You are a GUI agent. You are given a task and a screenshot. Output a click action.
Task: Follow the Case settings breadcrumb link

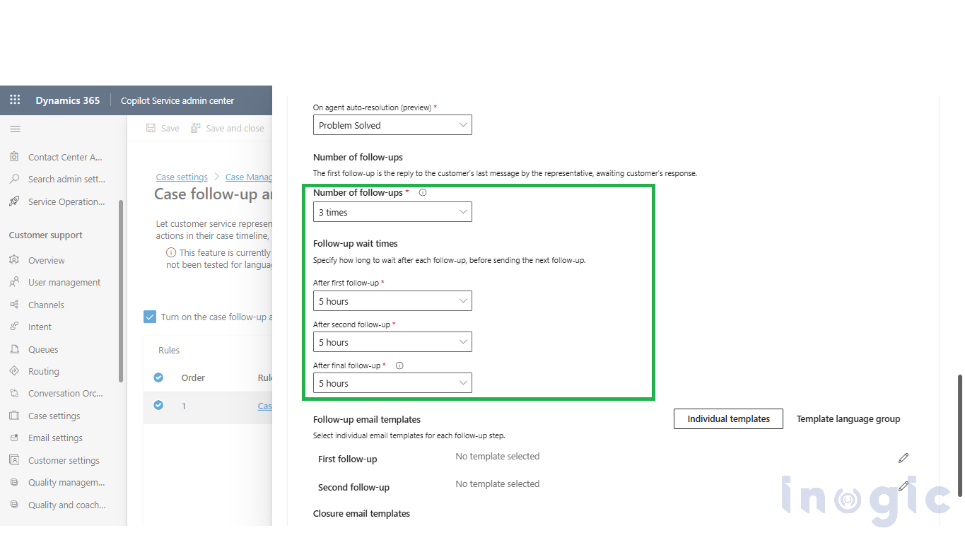(x=182, y=177)
